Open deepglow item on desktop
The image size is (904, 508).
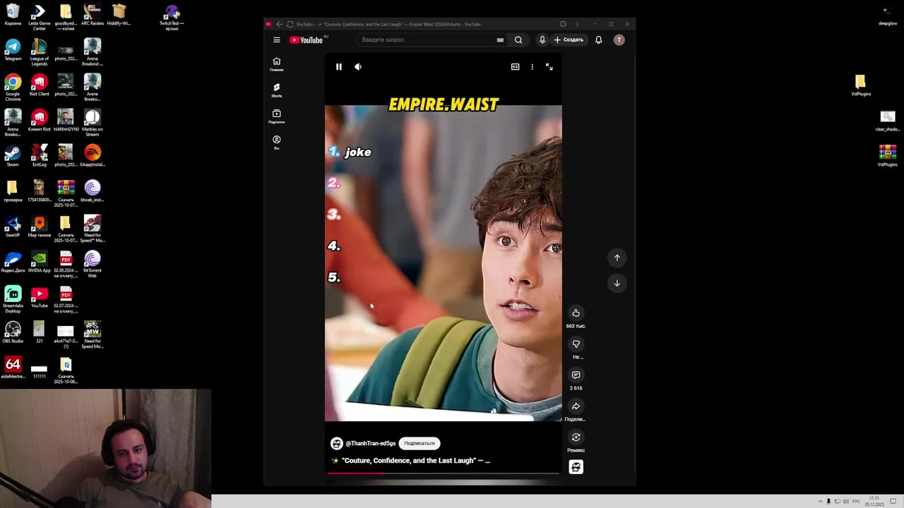[x=888, y=16]
